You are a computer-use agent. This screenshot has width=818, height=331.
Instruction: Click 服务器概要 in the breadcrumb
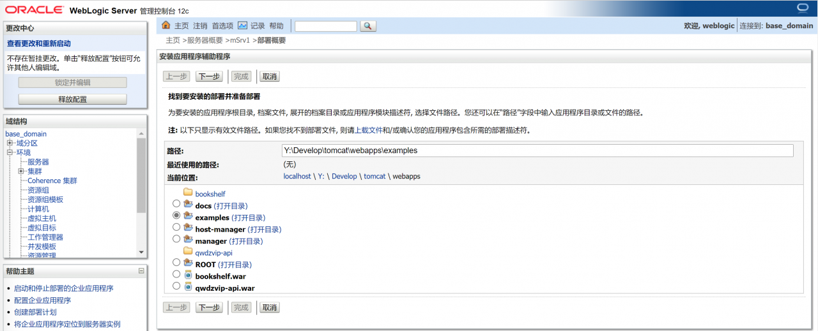pyautogui.click(x=205, y=40)
